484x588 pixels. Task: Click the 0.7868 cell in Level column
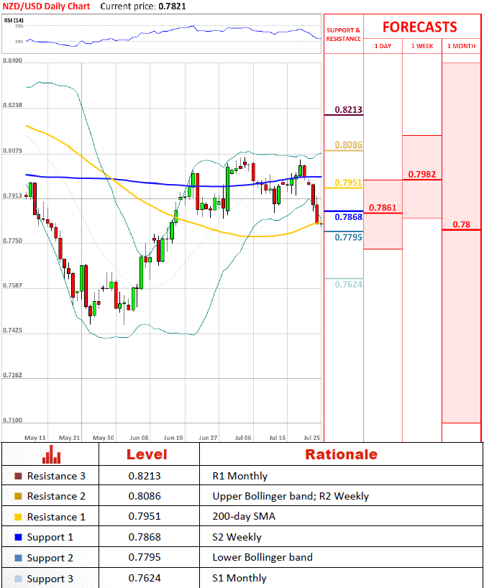(145, 537)
